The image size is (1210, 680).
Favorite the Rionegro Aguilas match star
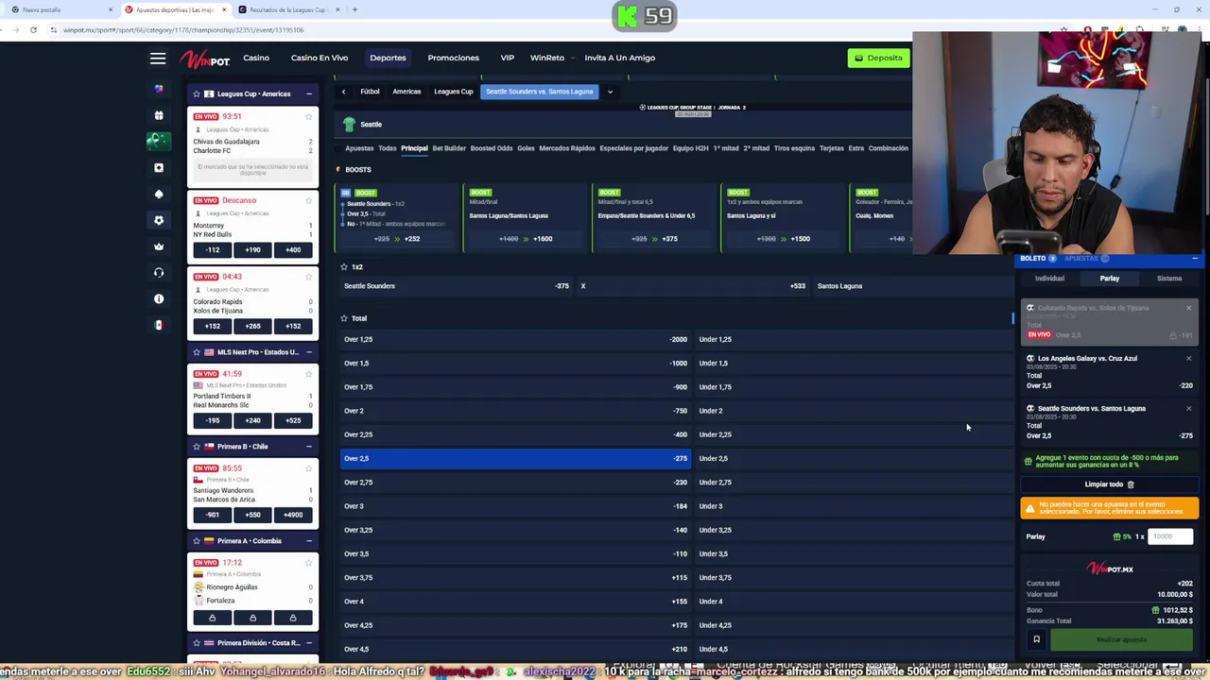(x=308, y=563)
